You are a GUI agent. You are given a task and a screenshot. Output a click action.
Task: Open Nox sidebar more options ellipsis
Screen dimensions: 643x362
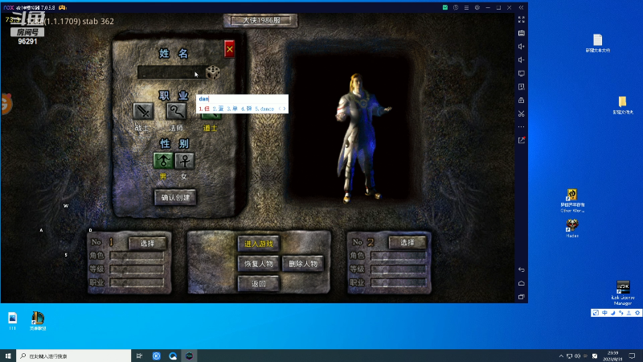click(521, 127)
